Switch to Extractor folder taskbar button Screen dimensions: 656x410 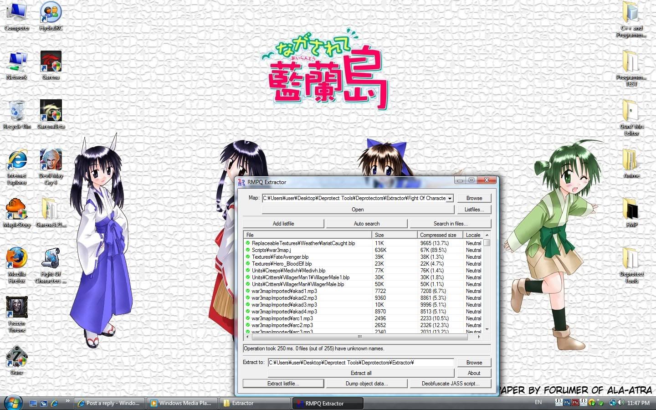click(x=255, y=403)
